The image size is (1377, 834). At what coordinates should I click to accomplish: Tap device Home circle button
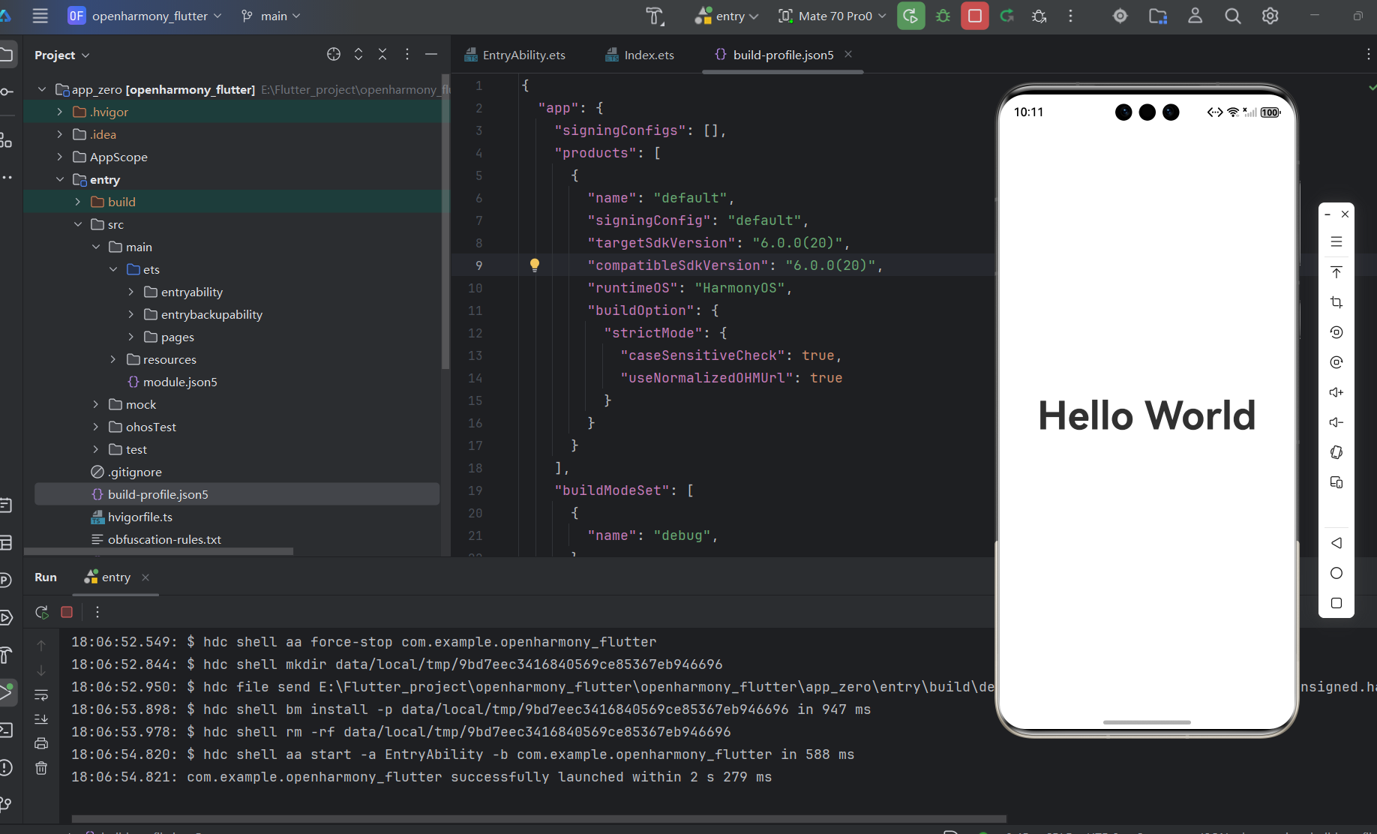pyautogui.click(x=1336, y=573)
